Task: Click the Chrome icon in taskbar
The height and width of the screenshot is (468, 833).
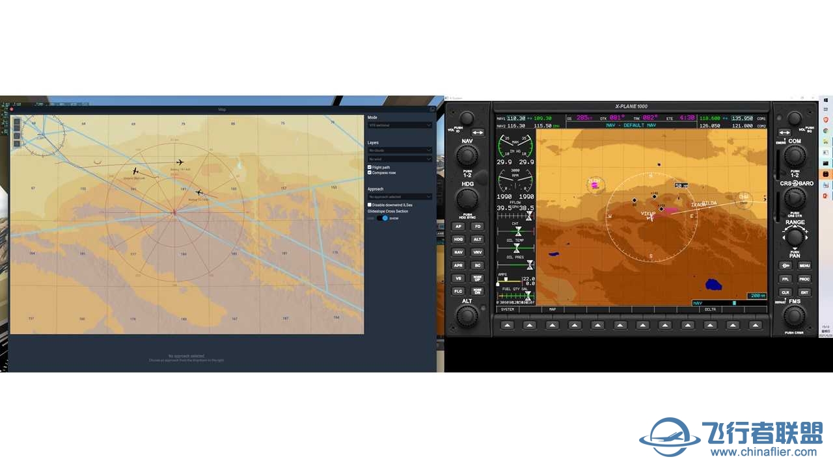Action: [826, 131]
